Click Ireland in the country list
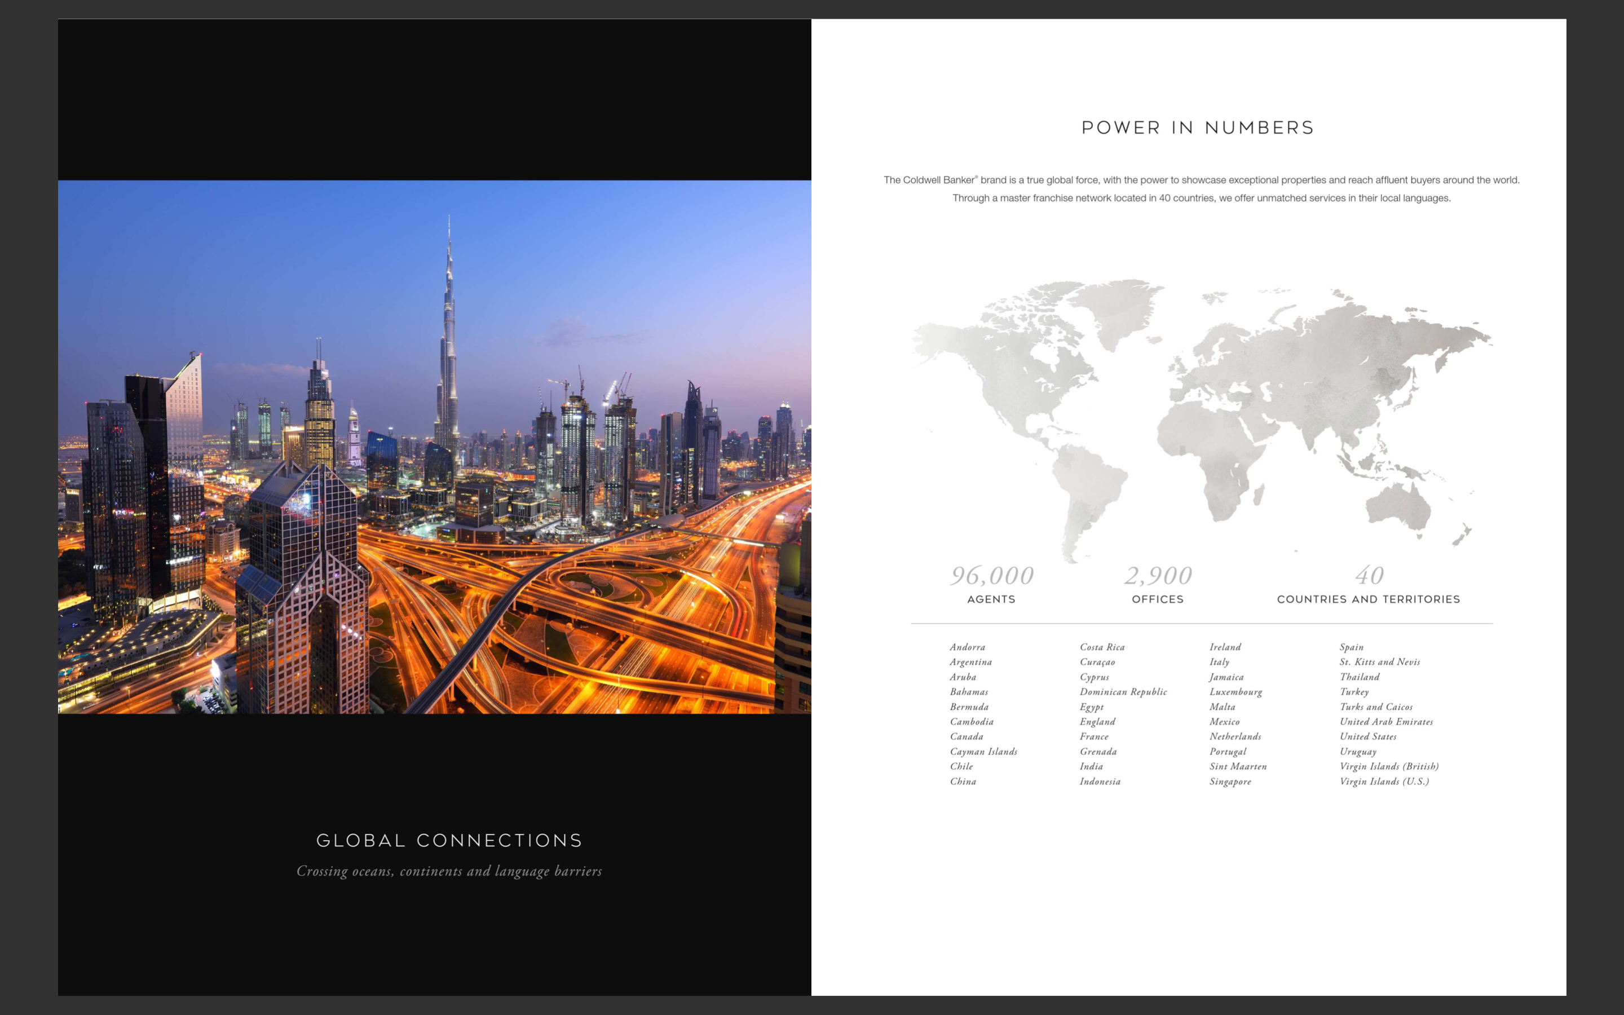The width and height of the screenshot is (1624, 1015). (1225, 647)
